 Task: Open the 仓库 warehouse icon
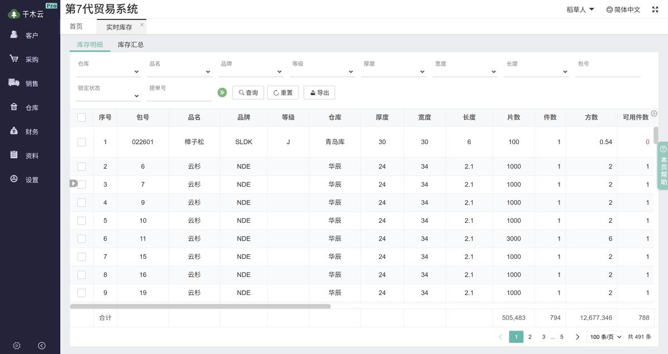coord(14,107)
